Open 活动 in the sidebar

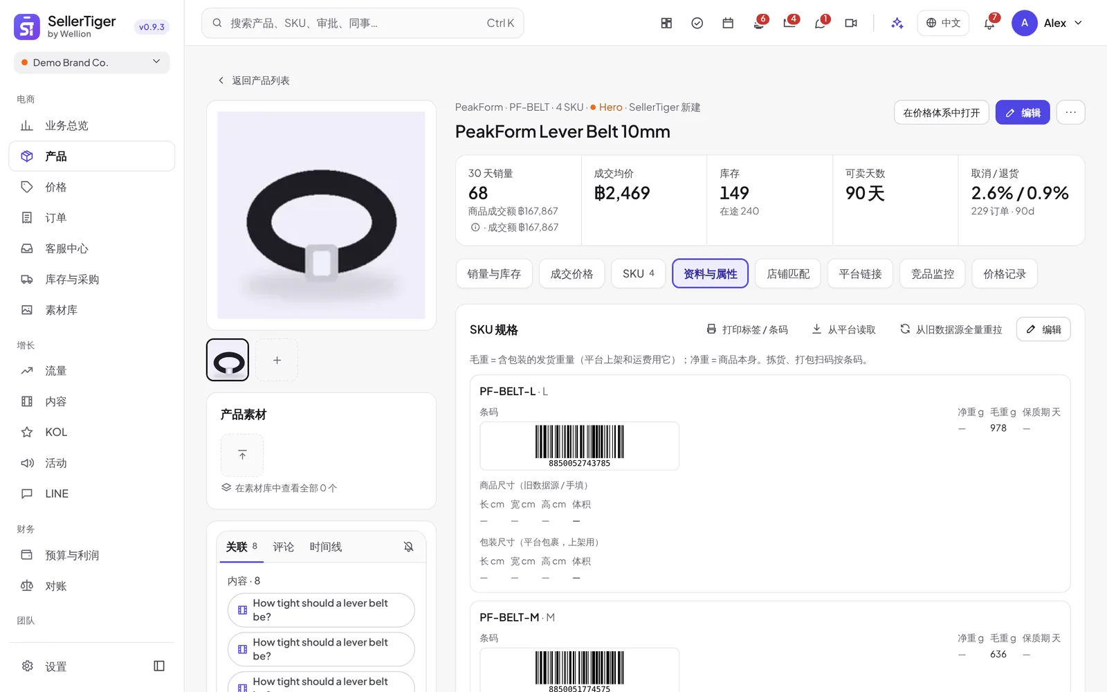click(92, 463)
